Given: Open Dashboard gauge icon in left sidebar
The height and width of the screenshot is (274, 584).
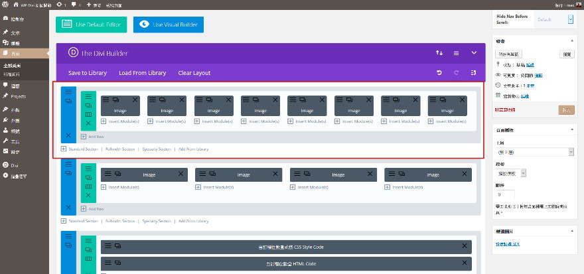Looking at the screenshot, I should click(5, 18).
